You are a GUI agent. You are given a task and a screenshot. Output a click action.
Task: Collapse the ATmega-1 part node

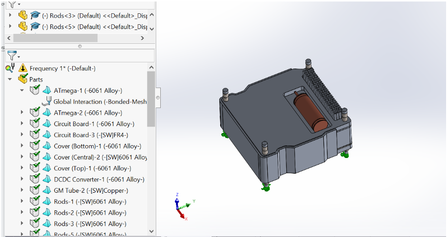[x=22, y=90]
